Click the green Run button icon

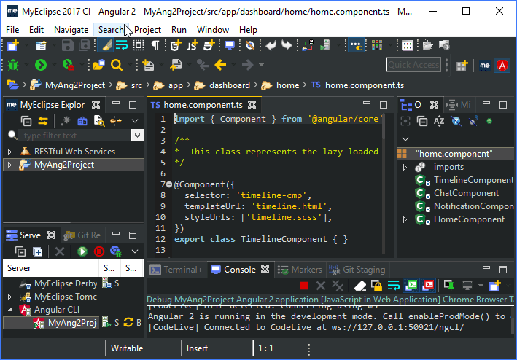pos(41,65)
